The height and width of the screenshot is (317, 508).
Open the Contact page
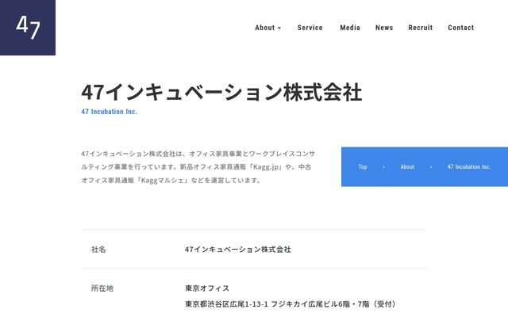pos(460,28)
